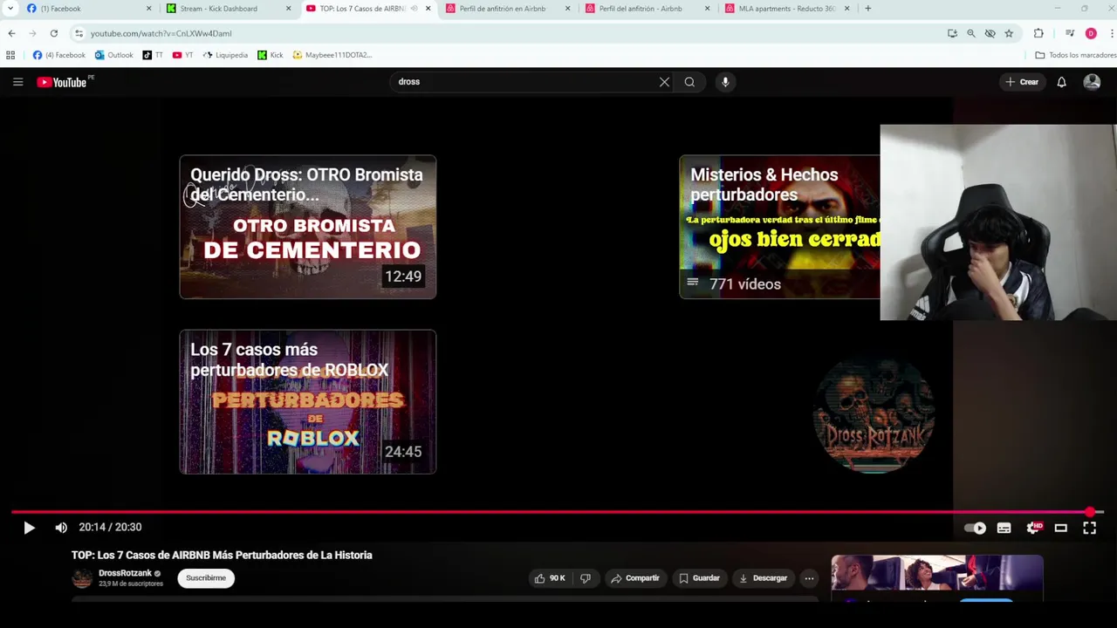The height and width of the screenshot is (628, 1117).
Task: Click the YouTube URL address bar
Action: [506, 33]
